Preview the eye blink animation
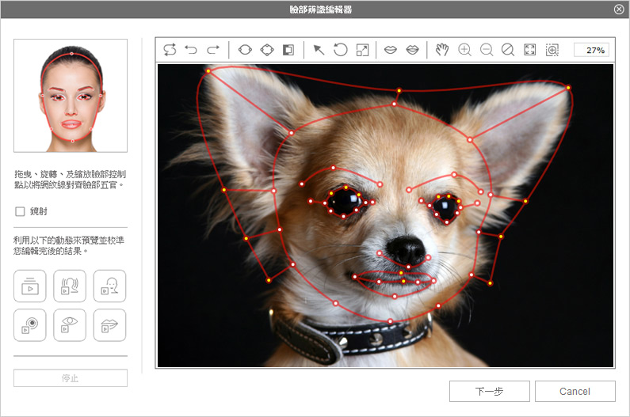The image size is (630, 417). tap(70, 325)
